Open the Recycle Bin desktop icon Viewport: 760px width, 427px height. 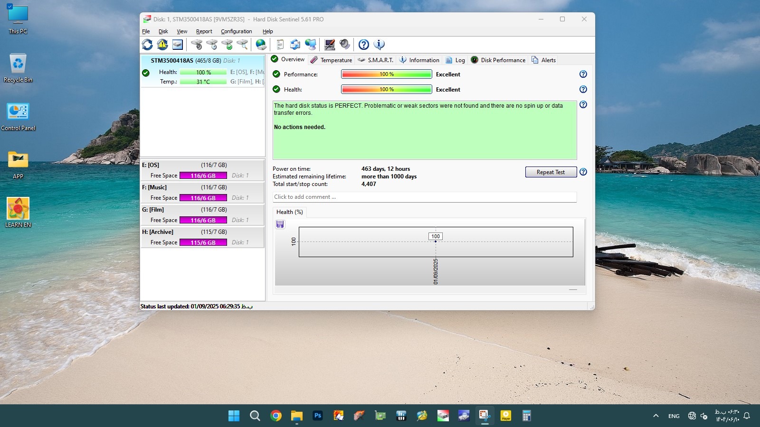[x=18, y=68]
